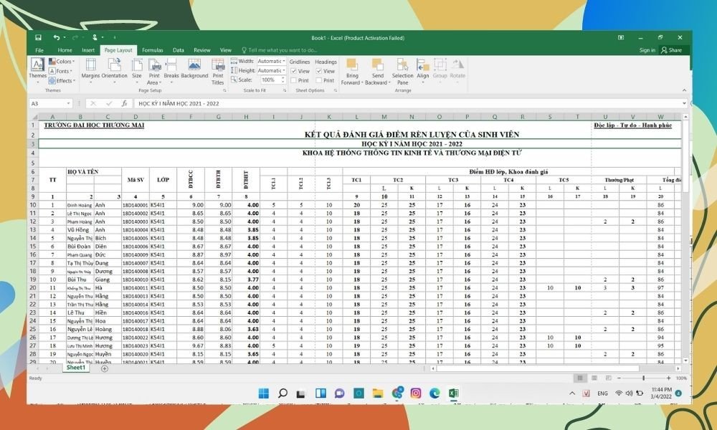717x430 pixels.
Task: Click Tell me what you want to do
Action: coord(283,49)
